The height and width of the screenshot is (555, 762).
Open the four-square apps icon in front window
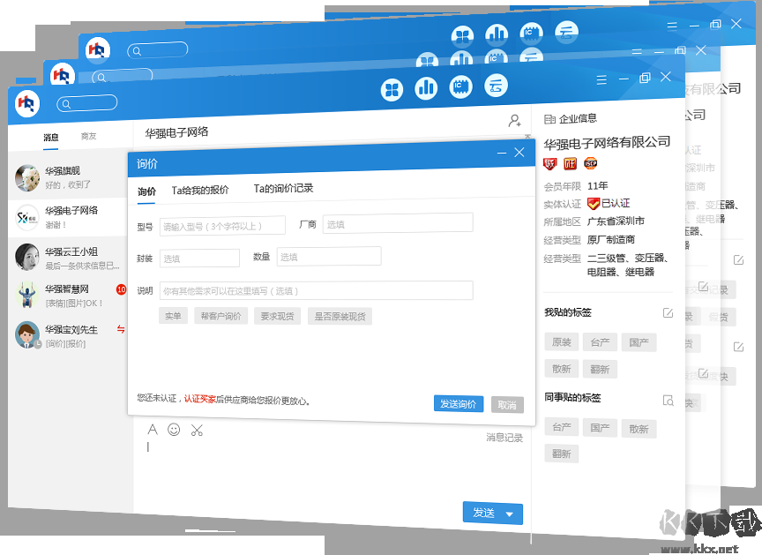pyautogui.click(x=392, y=90)
